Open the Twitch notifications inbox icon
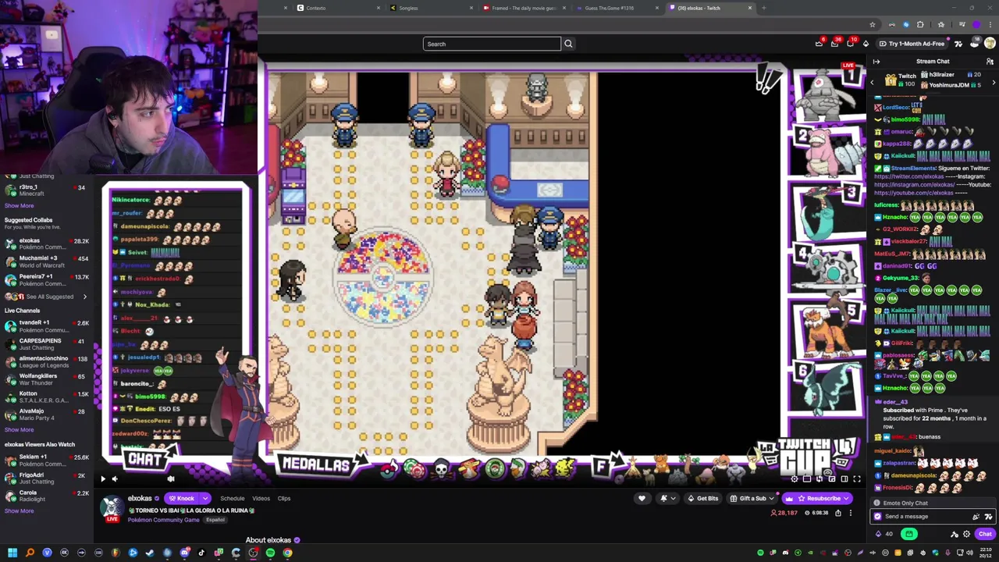The height and width of the screenshot is (562, 999). click(x=834, y=44)
